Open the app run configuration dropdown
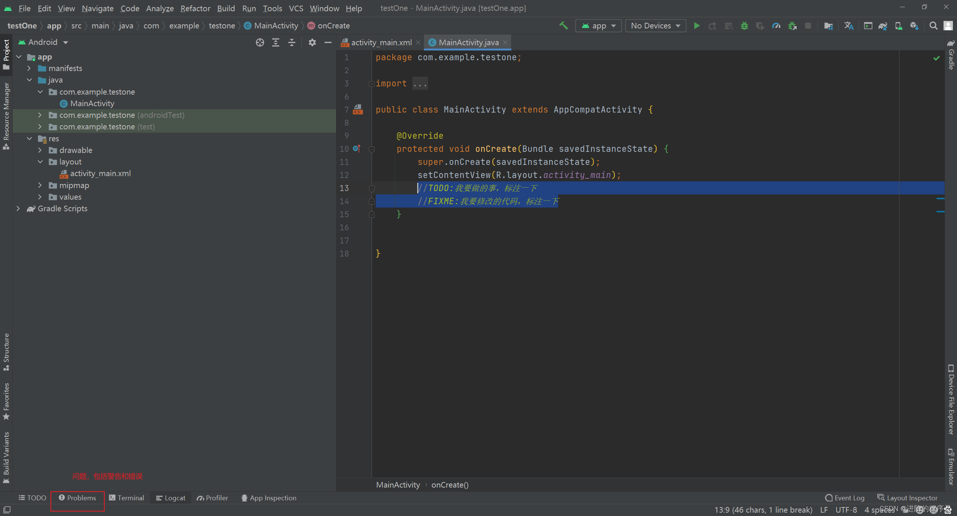Image resolution: width=957 pixels, height=516 pixels. click(598, 25)
